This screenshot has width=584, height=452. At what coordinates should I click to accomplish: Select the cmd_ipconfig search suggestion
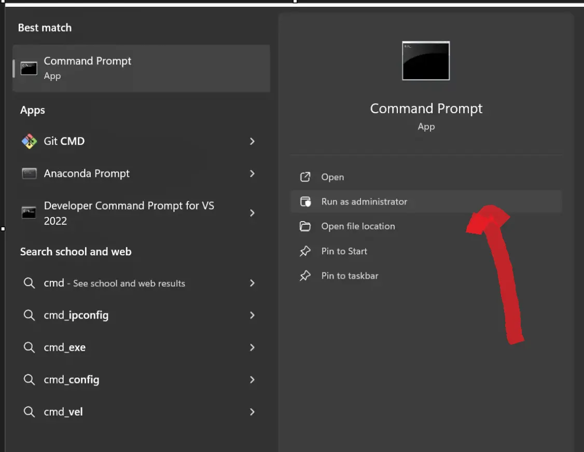tap(141, 315)
